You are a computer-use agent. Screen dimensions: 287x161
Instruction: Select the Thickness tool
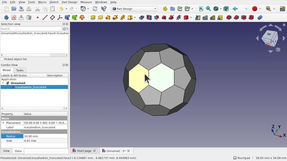point(251,17)
